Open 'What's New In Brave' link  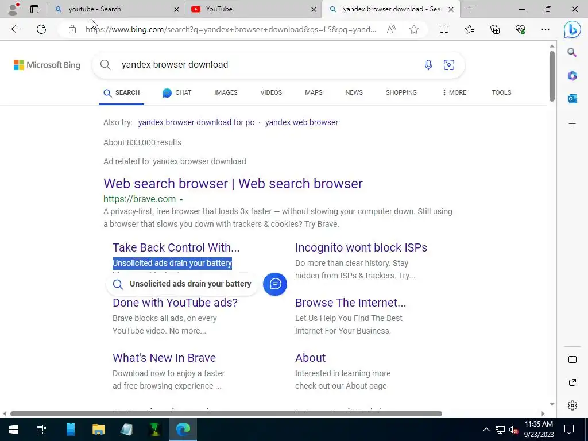(164, 358)
